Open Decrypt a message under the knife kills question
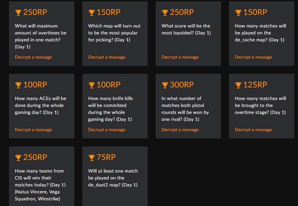The image size is (298, 206). [x=107, y=130]
